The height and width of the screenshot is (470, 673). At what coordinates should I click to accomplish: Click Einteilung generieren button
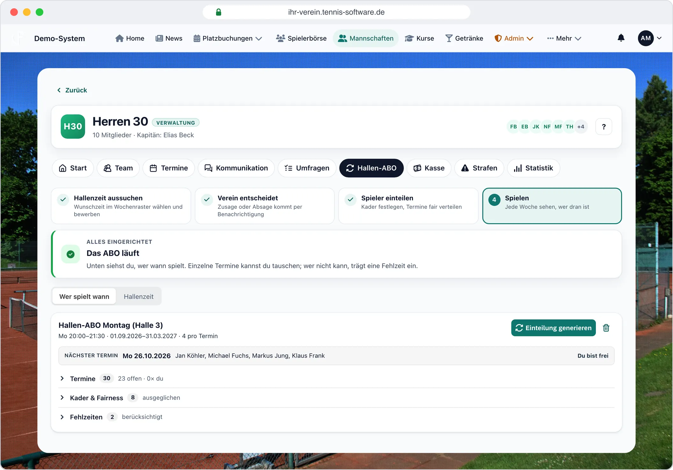(553, 328)
